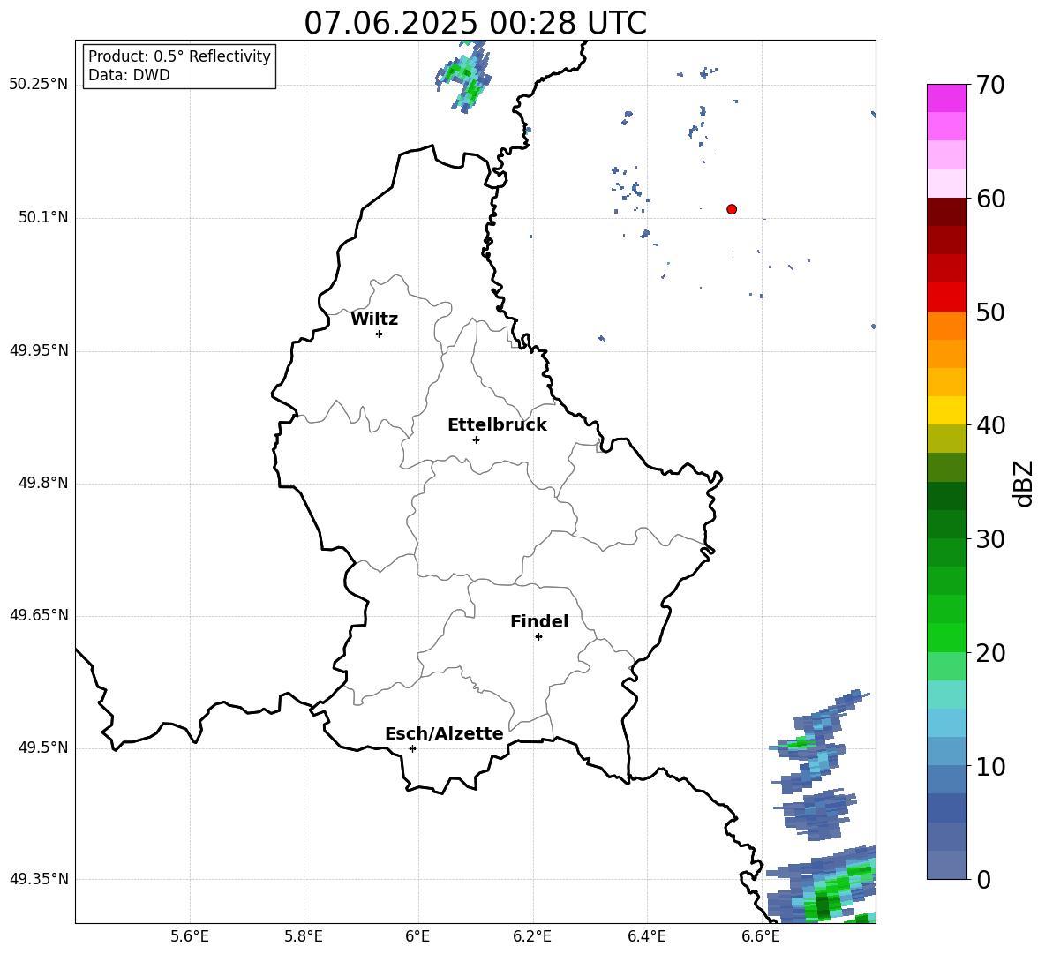The image size is (1045, 954).
Task: Click the 49.95°N latitude label
Action: point(39,350)
